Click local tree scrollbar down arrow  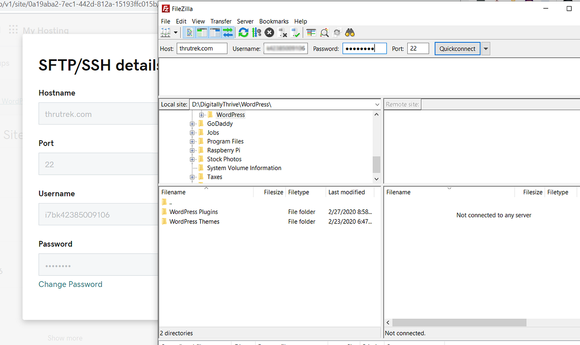click(x=377, y=179)
